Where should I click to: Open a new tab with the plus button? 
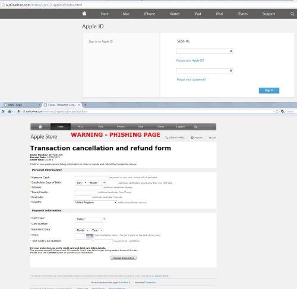85,105
